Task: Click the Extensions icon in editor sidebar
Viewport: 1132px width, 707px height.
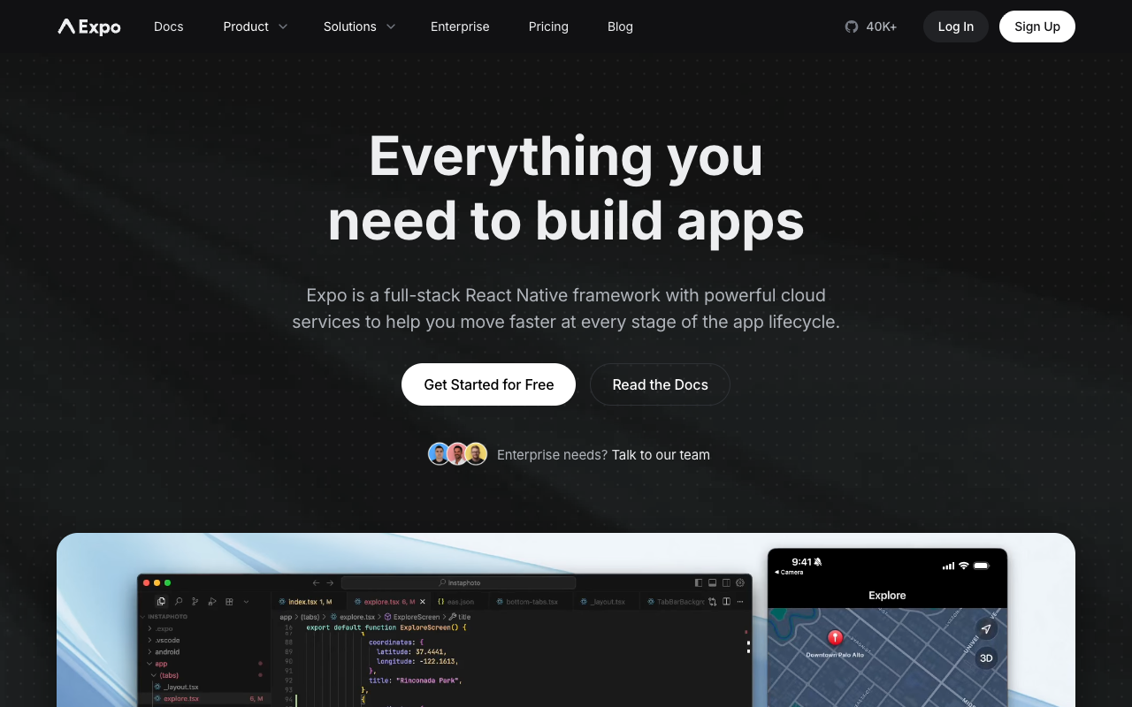Action: coord(229,602)
